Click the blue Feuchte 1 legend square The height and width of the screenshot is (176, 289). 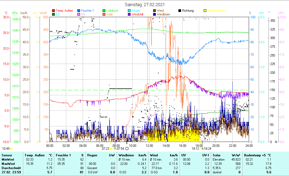79,11
